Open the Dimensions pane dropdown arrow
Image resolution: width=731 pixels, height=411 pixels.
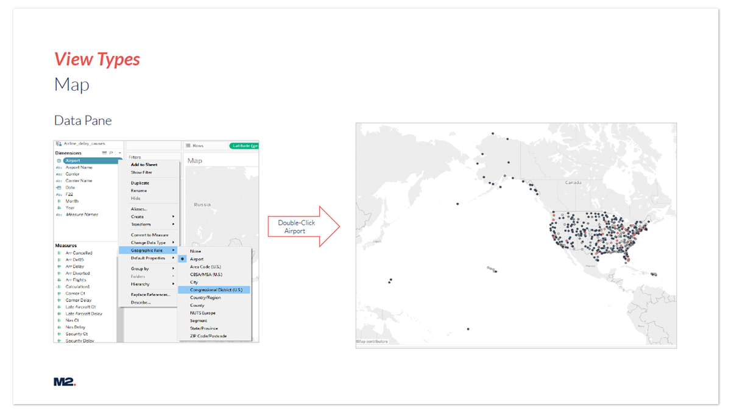point(119,153)
